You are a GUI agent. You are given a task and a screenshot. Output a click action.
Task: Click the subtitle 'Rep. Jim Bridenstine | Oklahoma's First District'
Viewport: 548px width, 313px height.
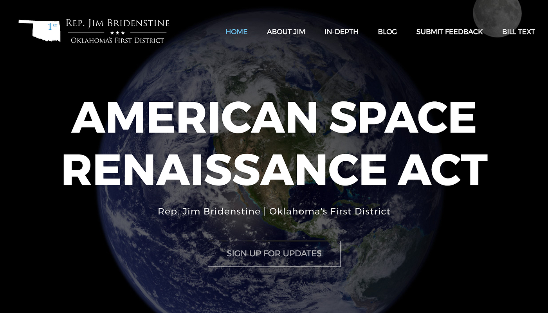click(274, 211)
